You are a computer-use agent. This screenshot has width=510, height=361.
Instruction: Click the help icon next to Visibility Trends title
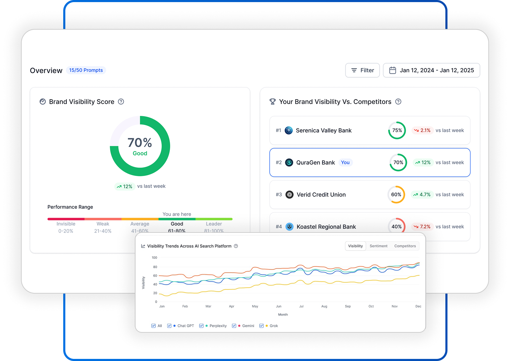(x=236, y=246)
